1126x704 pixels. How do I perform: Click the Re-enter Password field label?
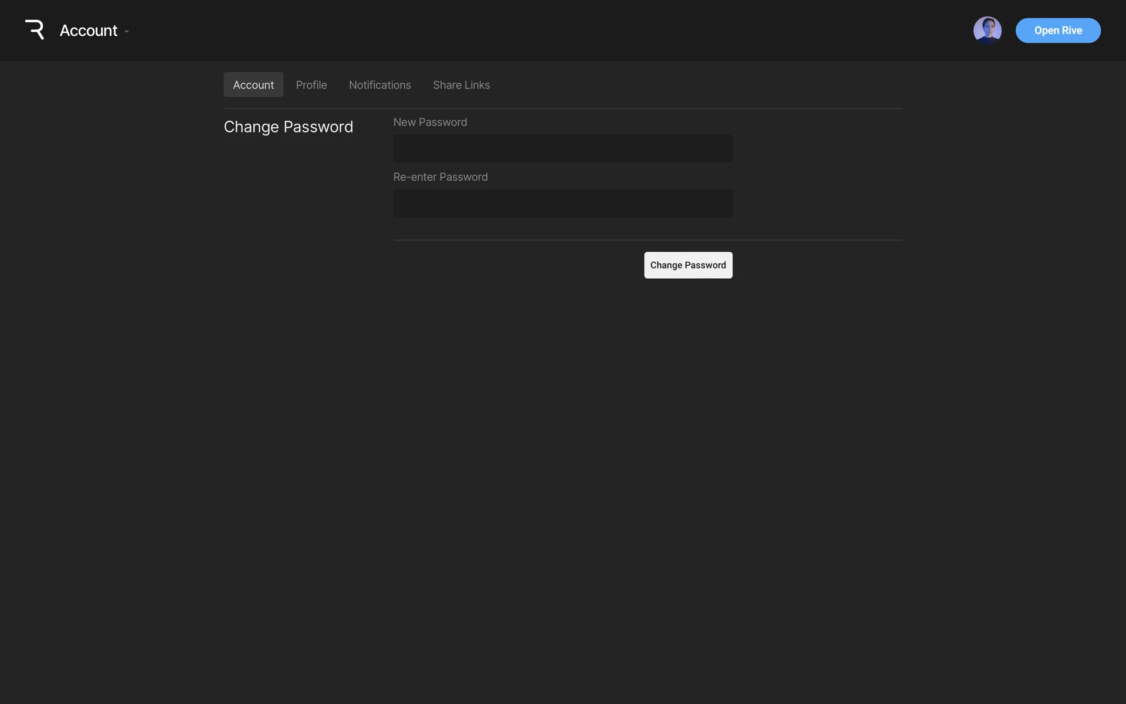coord(440,177)
